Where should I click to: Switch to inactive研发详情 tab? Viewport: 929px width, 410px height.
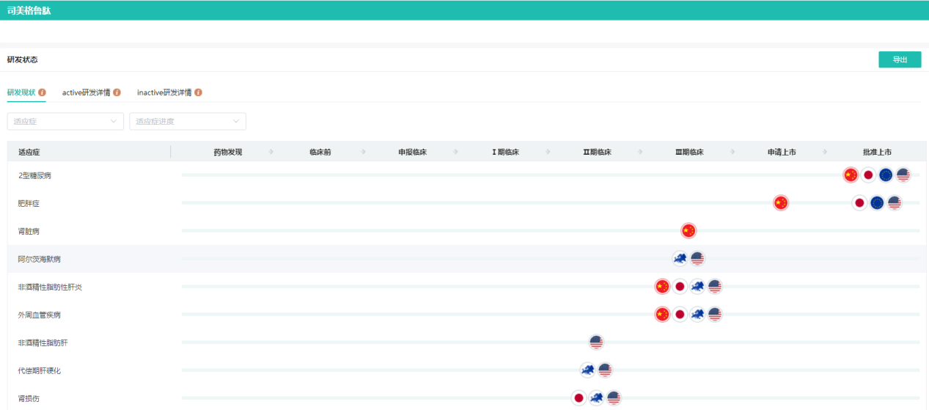coord(164,92)
